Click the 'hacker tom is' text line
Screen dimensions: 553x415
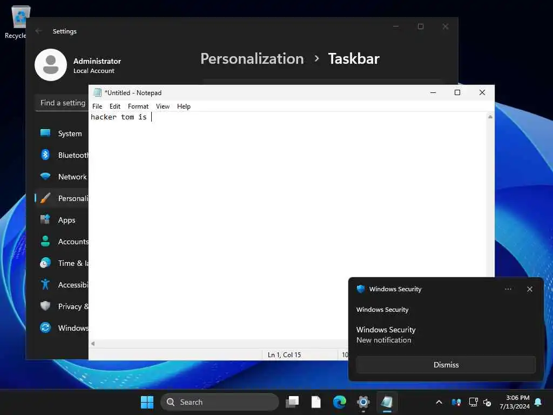118,117
